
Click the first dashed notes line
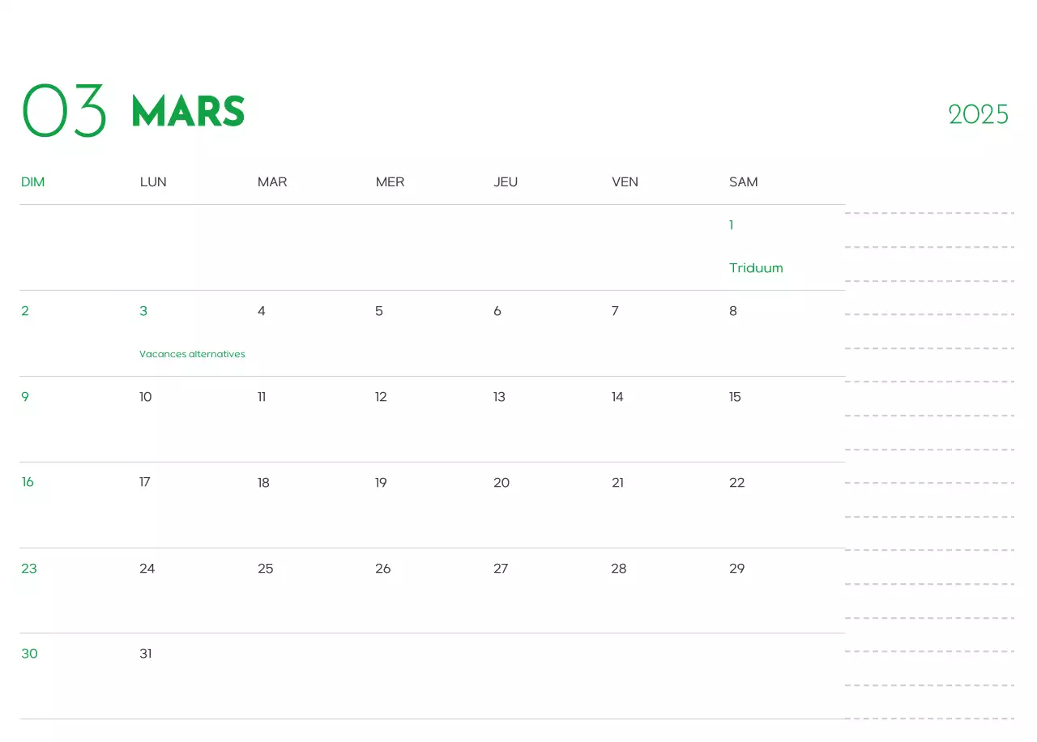point(929,213)
